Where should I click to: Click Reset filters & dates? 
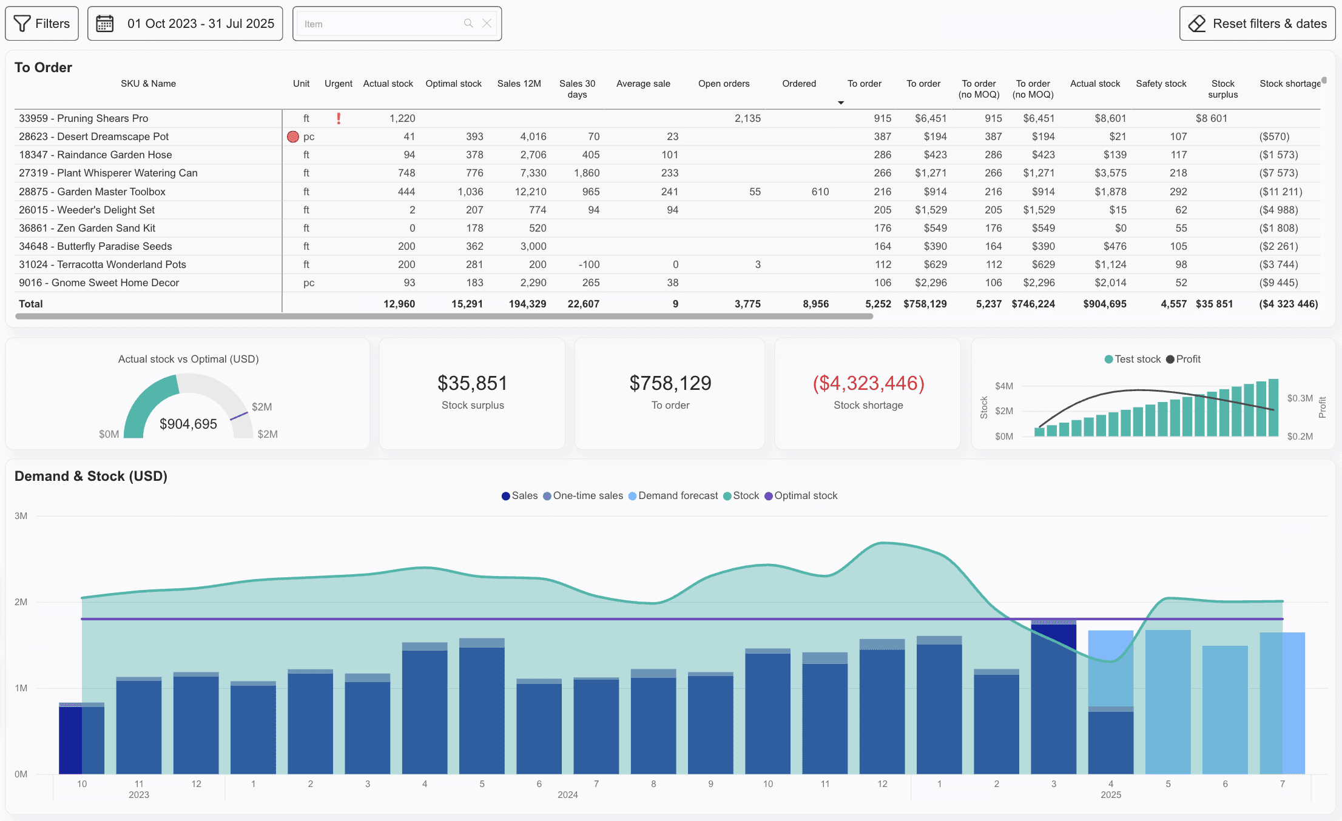click(1269, 24)
